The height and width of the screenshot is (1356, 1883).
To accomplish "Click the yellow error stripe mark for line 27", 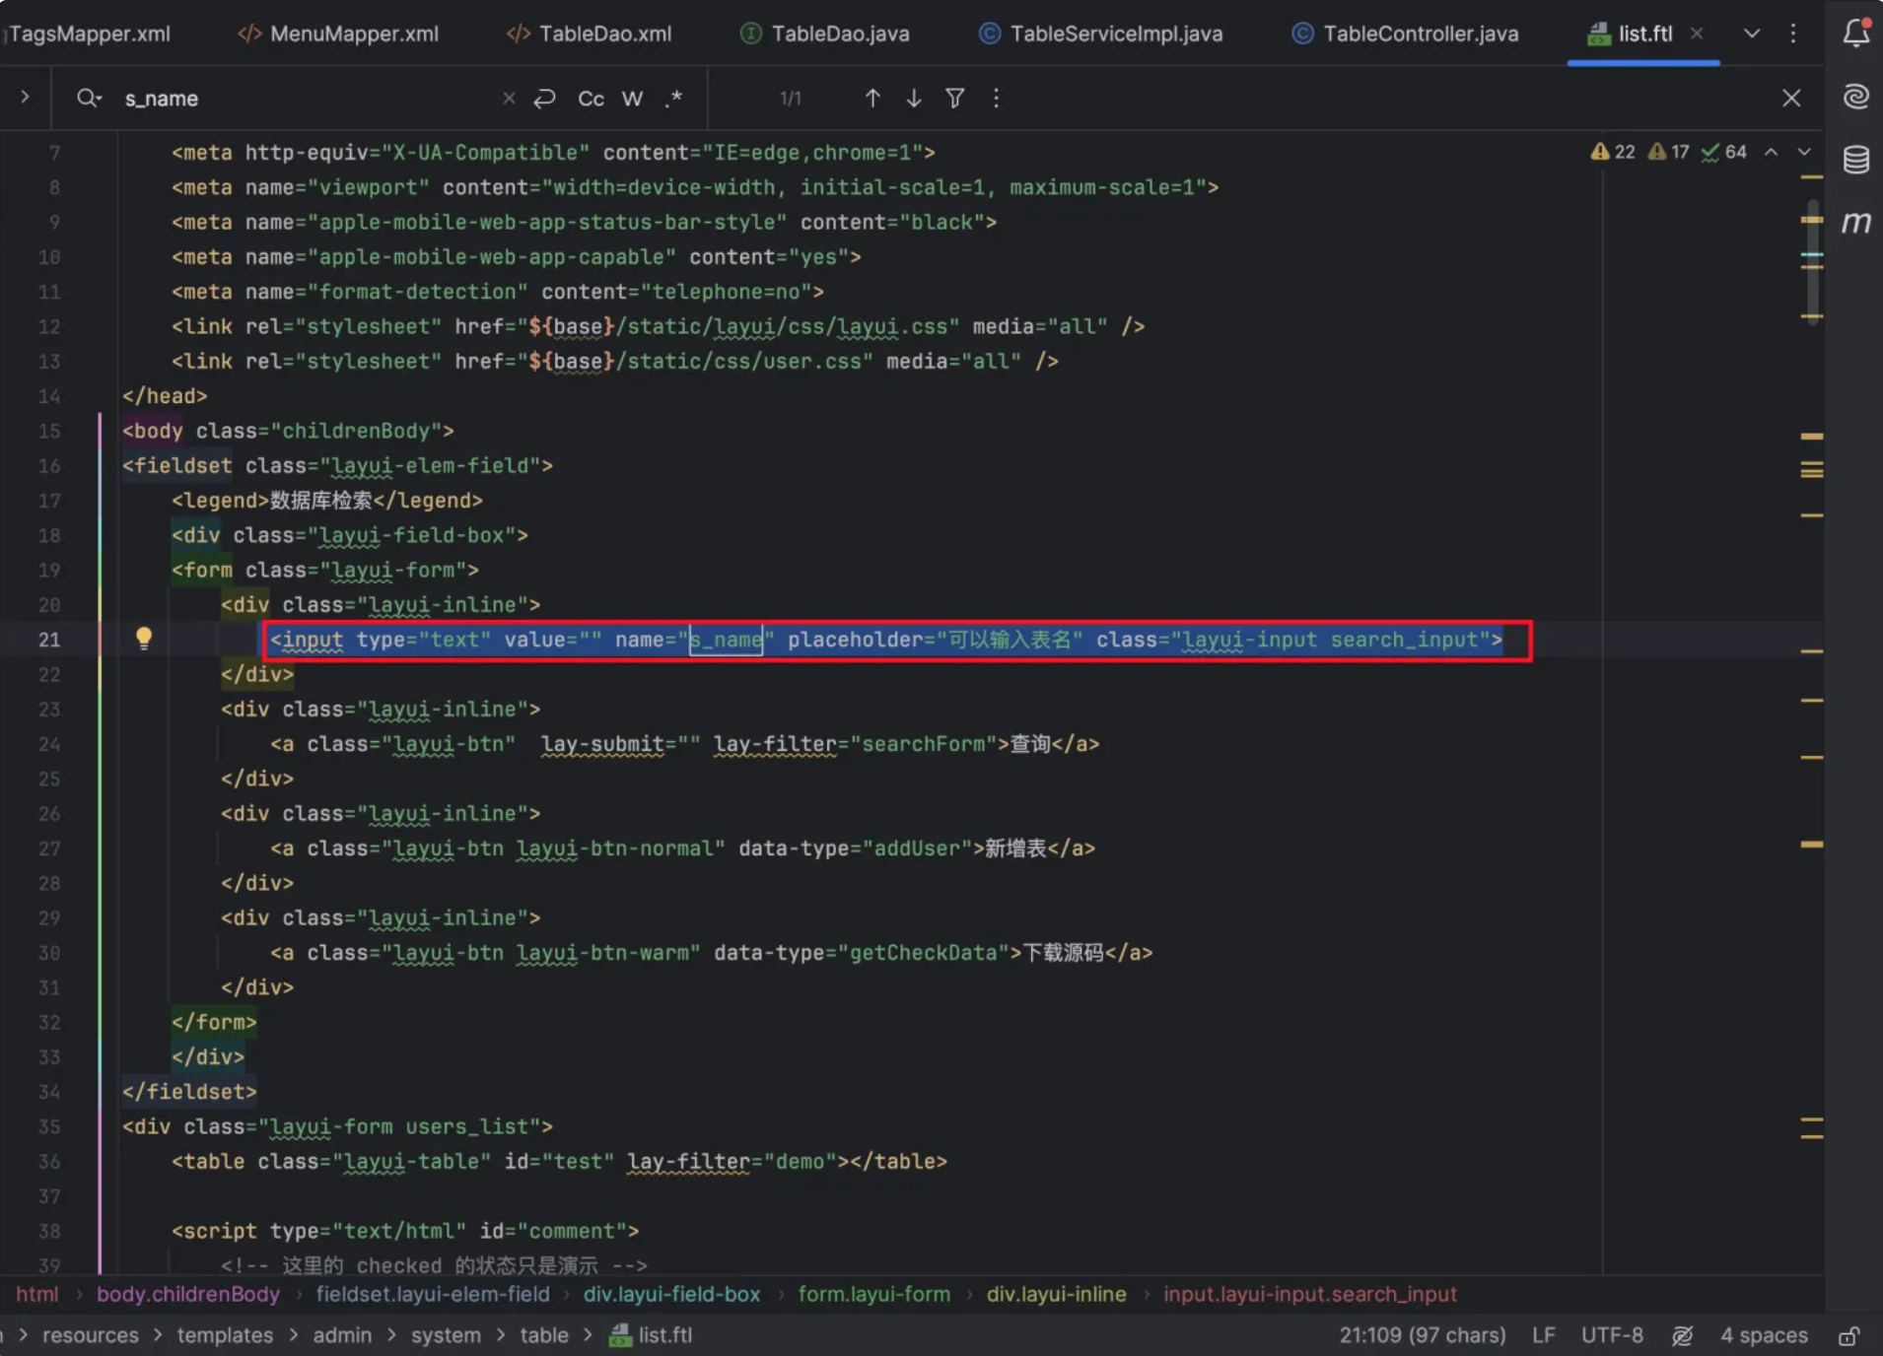I will pyautogui.click(x=1812, y=845).
